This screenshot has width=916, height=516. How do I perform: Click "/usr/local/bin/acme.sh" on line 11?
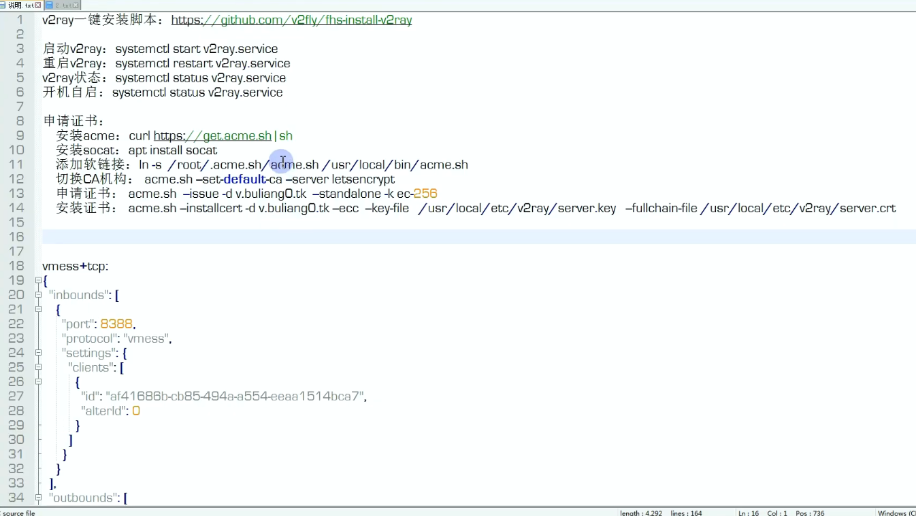(x=395, y=165)
